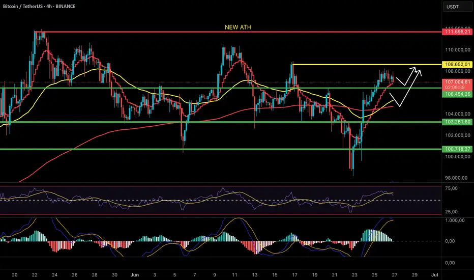Click the Jun label on time axis
The image size is (474, 280).
click(135, 275)
